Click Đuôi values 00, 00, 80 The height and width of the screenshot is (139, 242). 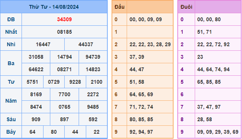209,19
